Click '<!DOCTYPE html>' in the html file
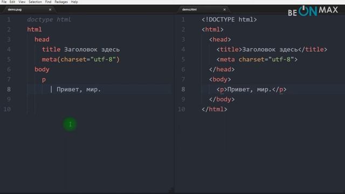 [x=229, y=19]
